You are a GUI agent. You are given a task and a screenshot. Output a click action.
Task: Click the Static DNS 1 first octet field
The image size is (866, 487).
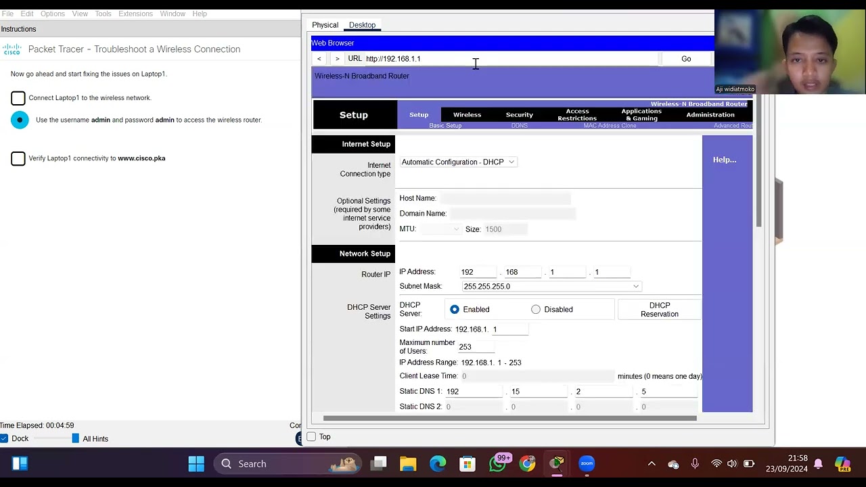(x=474, y=392)
